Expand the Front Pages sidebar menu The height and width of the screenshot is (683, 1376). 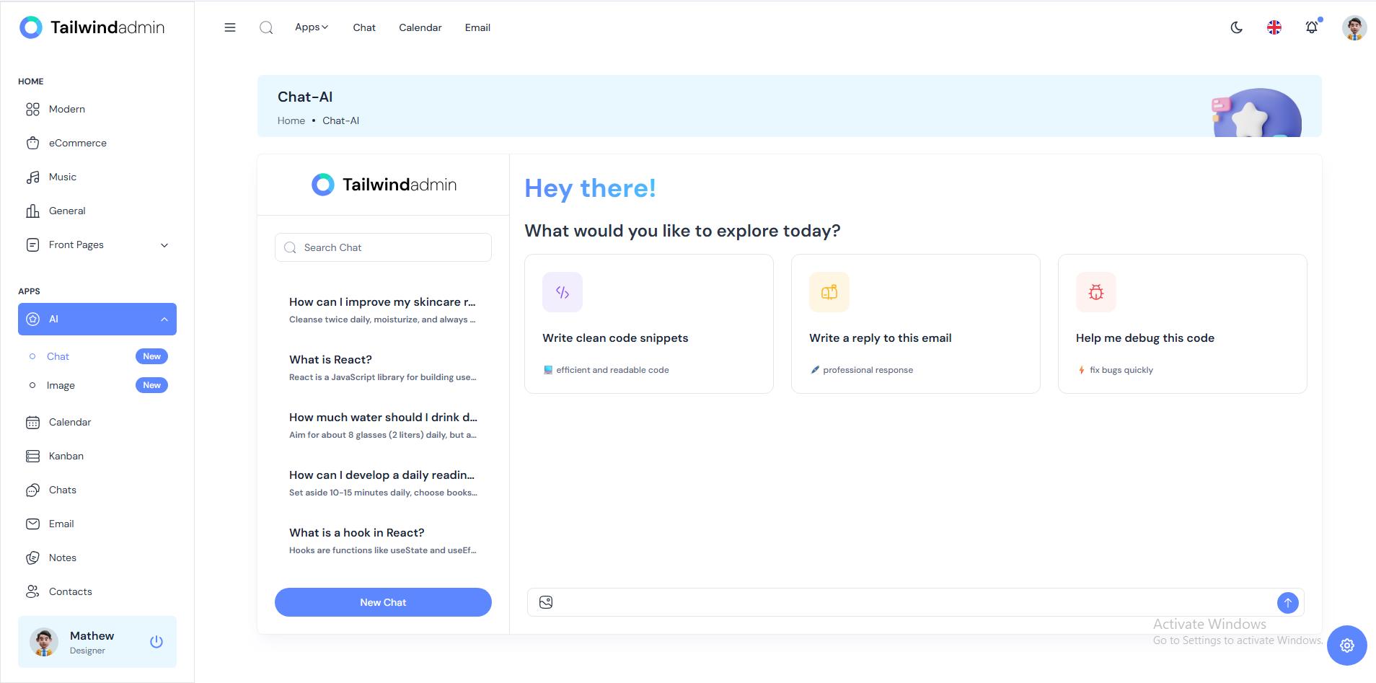[x=97, y=245]
